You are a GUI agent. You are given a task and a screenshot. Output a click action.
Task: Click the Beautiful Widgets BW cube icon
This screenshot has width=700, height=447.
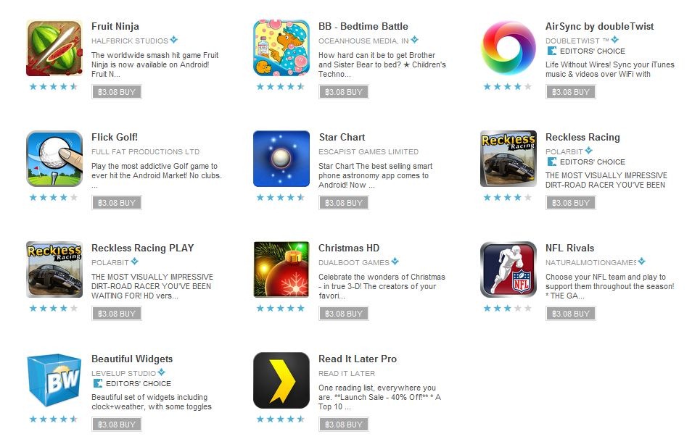(x=54, y=380)
